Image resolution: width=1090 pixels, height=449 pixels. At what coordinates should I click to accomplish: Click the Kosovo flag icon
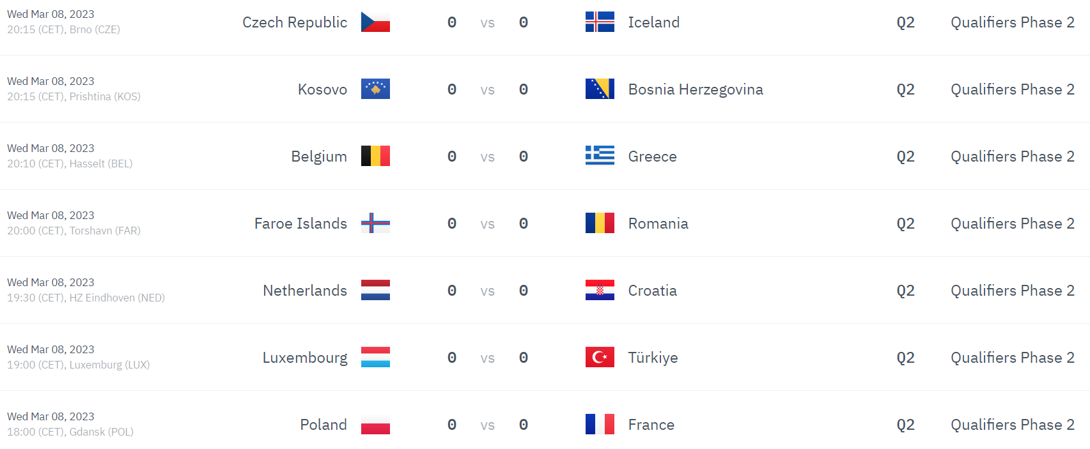pos(375,89)
